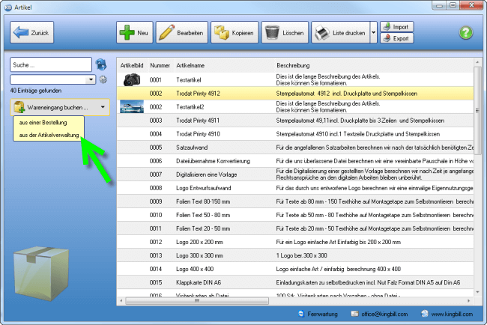
Task: Click the ship thumbnail of Testartikel2
Action: pos(132,107)
